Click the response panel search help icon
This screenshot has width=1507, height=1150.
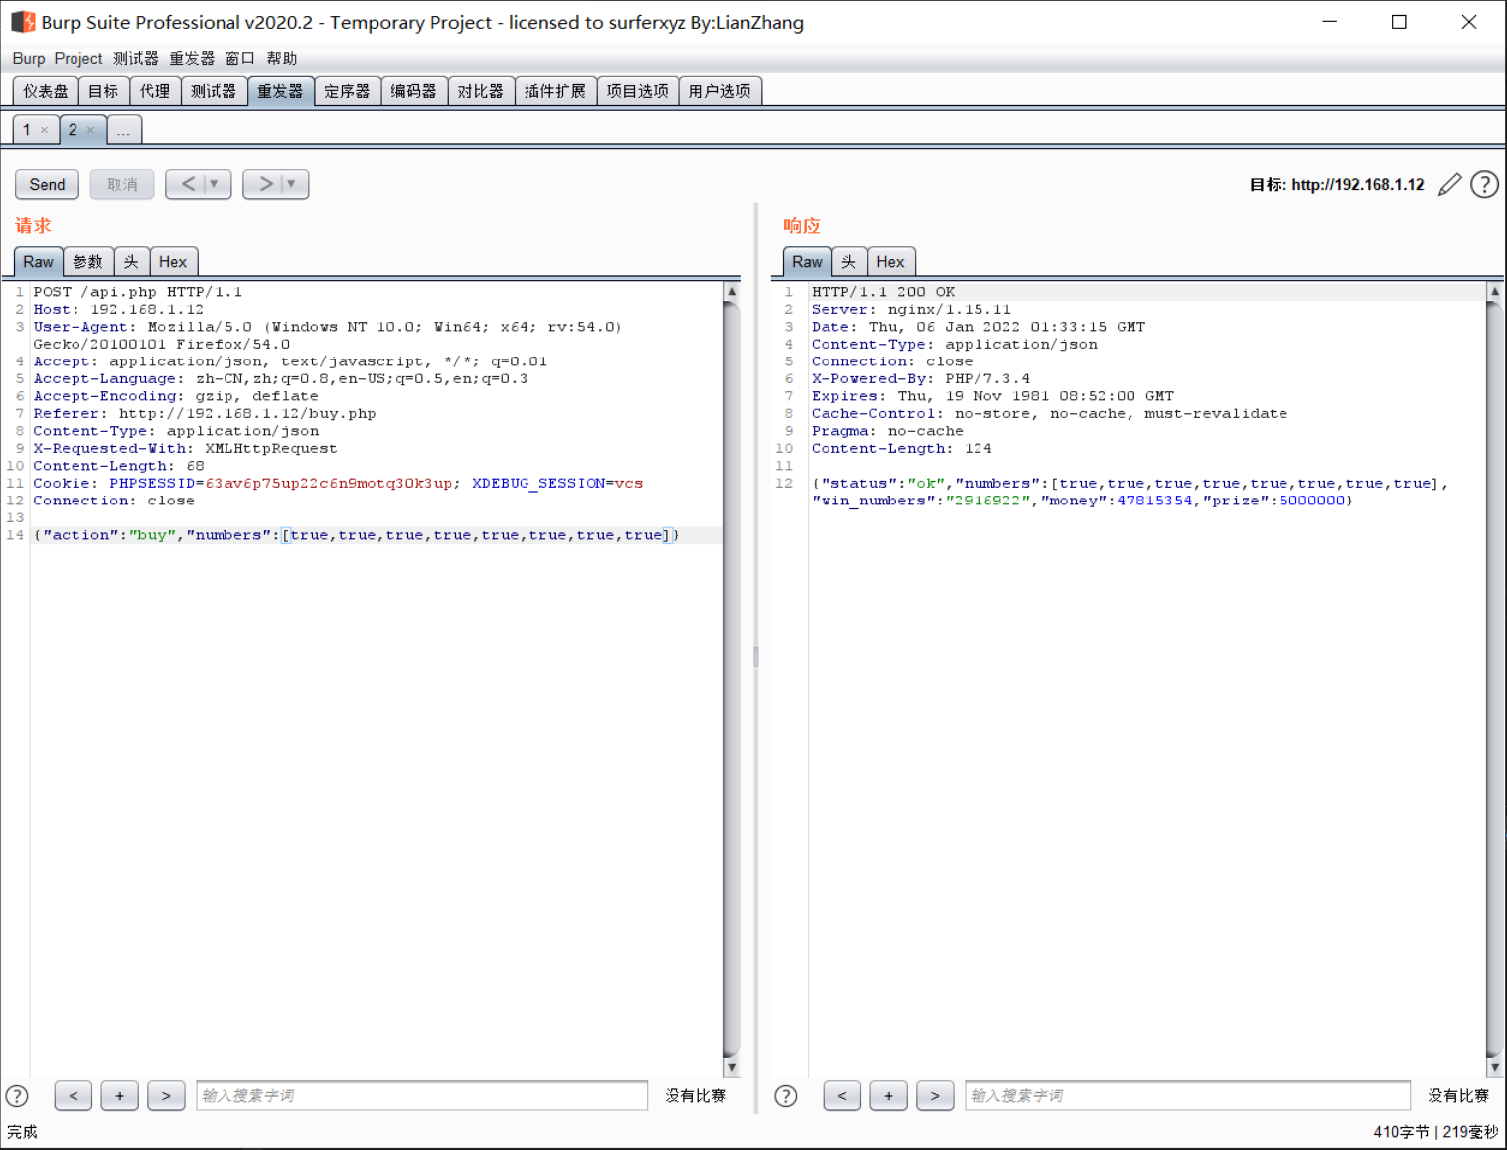[x=786, y=1096]
